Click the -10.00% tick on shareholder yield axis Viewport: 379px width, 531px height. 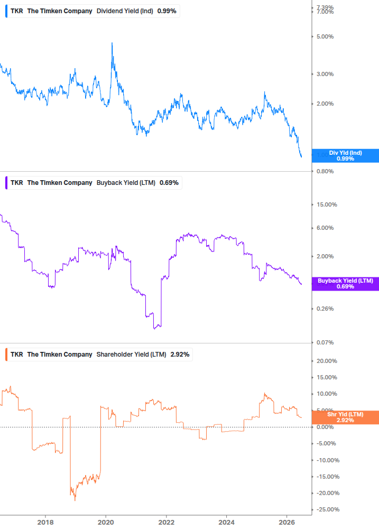(x=328, y=460)
